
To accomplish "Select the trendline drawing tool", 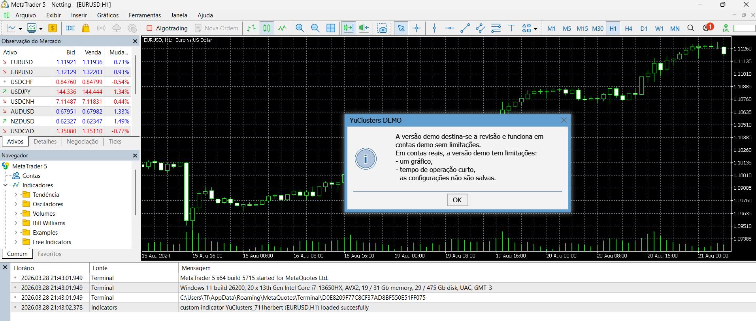I will [465, 28].
